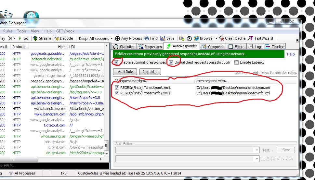Click the sessions vertical scrollbar thumb
The width and height of the screenshot is (315, 180).
coord(107,146)
